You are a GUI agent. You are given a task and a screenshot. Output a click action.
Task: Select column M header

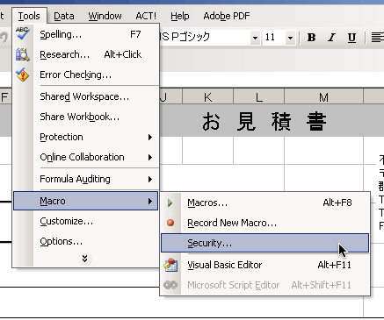[x=324, y=97]
